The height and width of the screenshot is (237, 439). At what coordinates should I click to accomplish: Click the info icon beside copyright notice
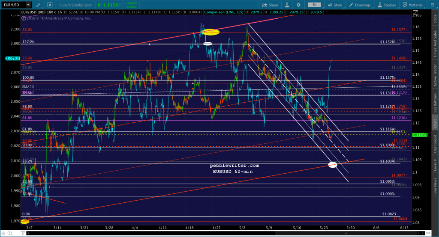[x=24, y=18]
